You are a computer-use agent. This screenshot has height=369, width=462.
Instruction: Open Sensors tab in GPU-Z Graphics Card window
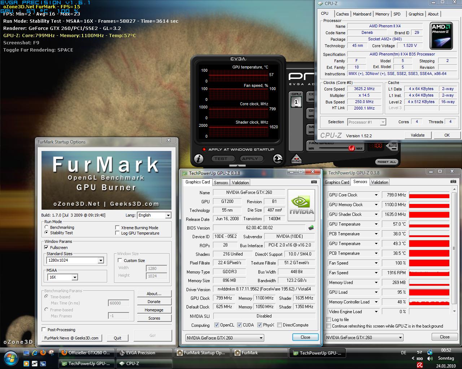221,183
